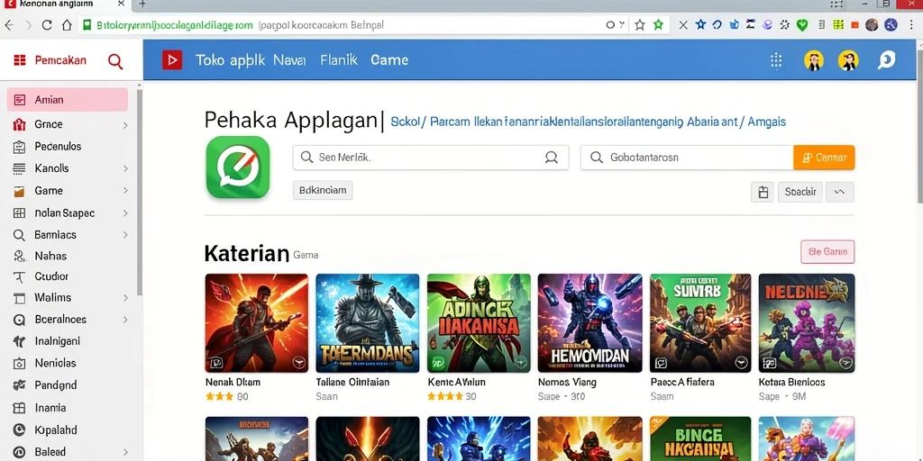The image size is (923, 461).
Task: Open the apps grid dots in header
Action: click(776, 60)
